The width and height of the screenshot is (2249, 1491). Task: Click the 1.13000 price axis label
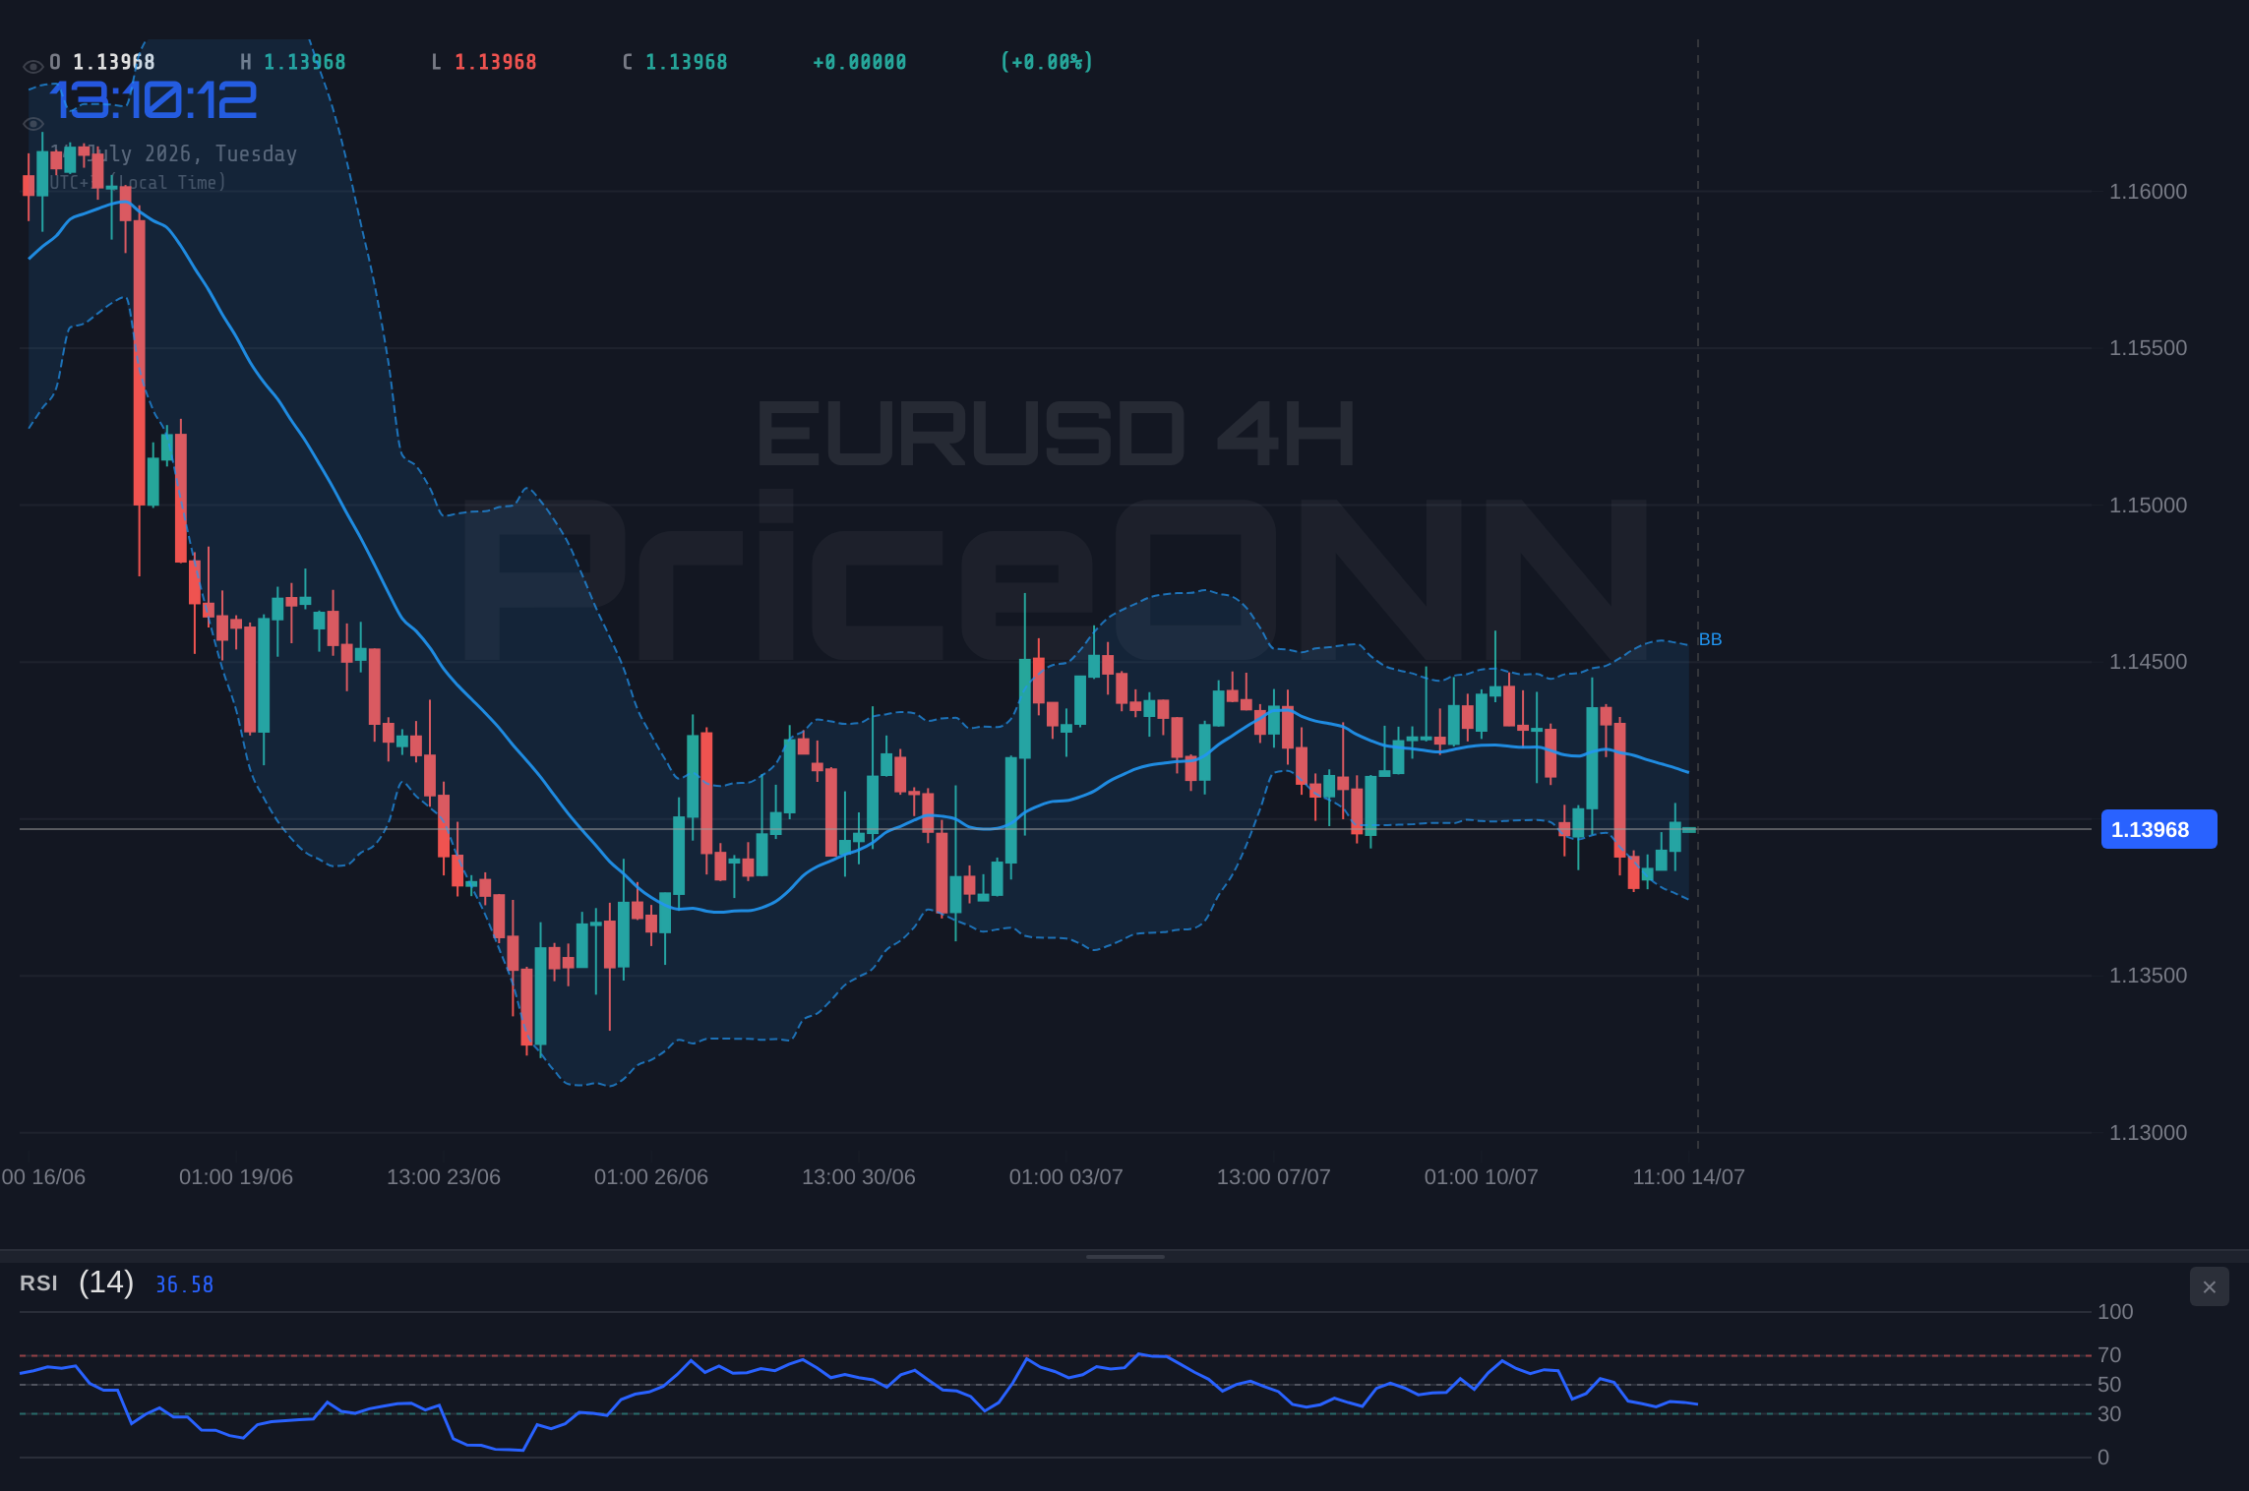click(2148, 1133)
